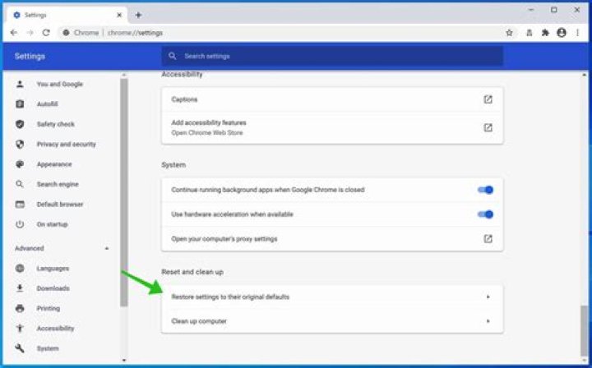
Task: Open Accessibility in sidebar
Action: pyautogui.click(x=55, y=329)
